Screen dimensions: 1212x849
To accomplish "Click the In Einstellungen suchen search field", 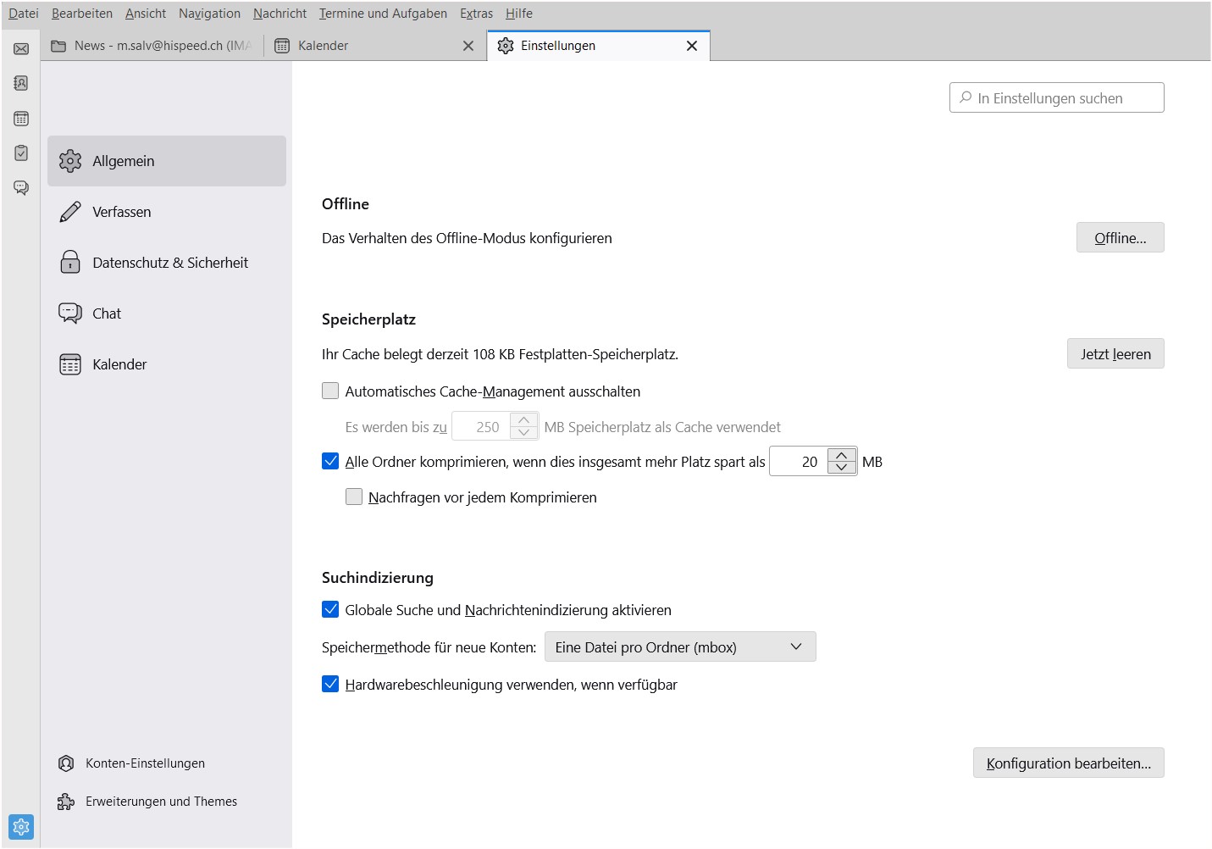I will (1056, 98).
